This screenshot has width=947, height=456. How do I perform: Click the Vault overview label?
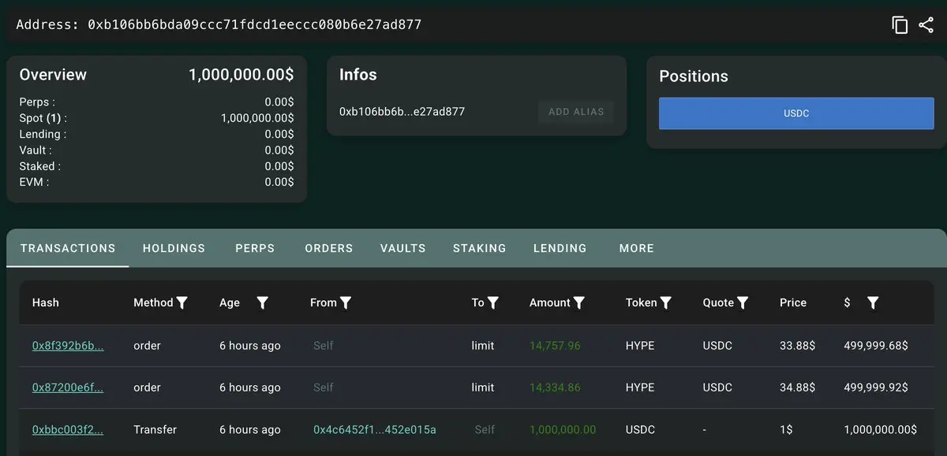coord(36,150)
